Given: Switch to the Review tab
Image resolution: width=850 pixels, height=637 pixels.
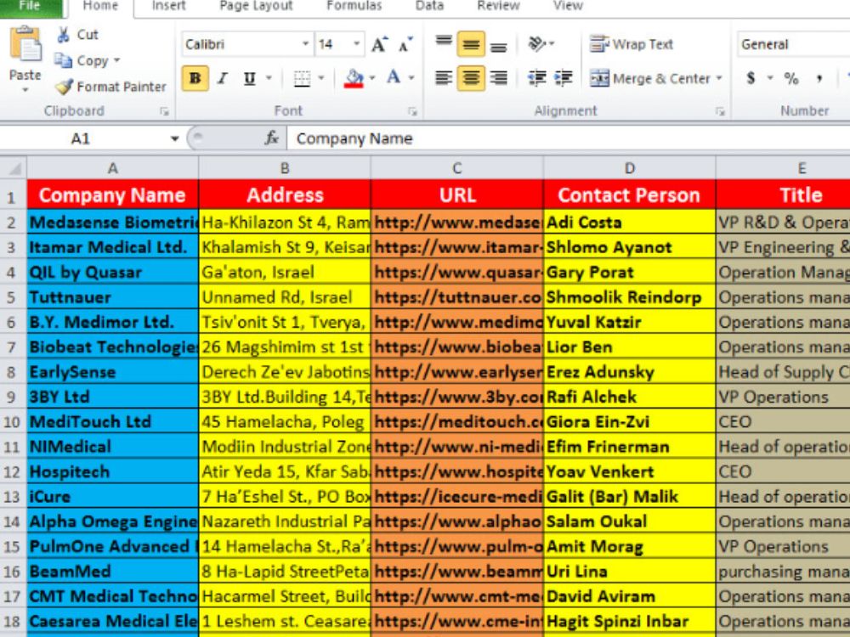Looking at the screenshot, I should click(x=498, y=7).
